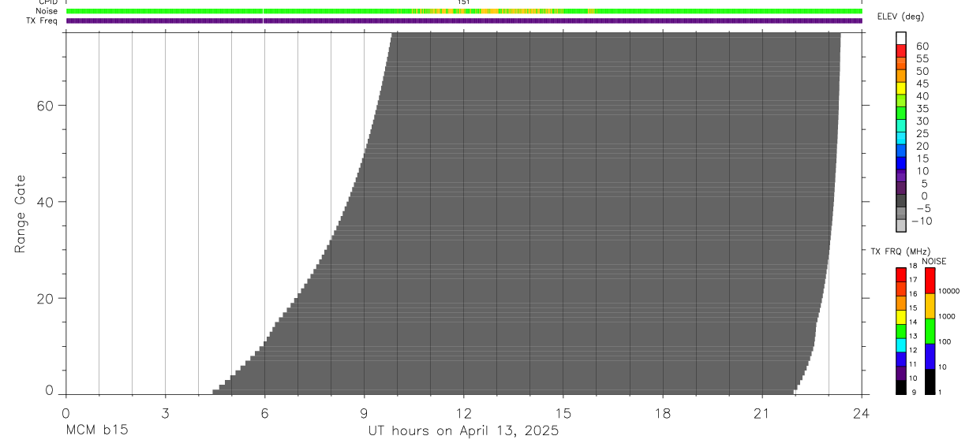Click 'UT hours on April 13, 2025' label
The image size is (969, 447).
coord(463,431)
